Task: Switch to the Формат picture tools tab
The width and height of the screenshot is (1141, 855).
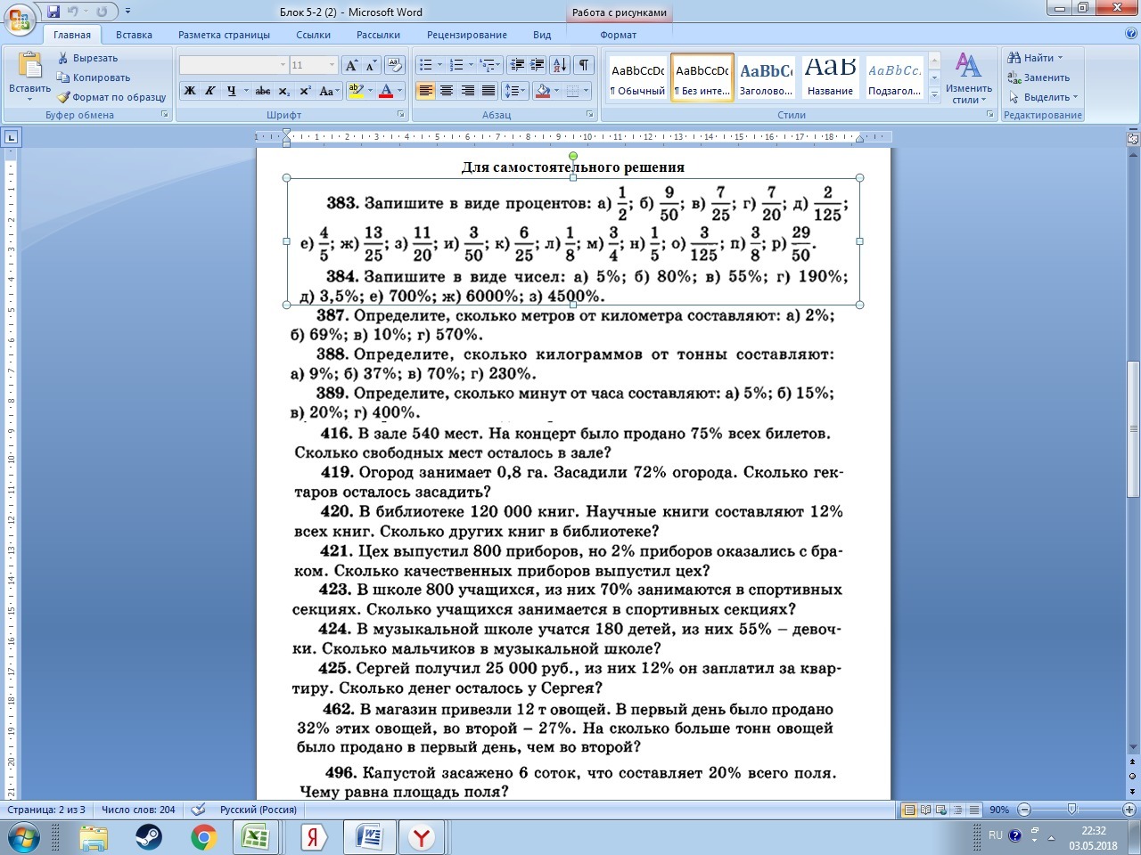Action: (619, 35)
